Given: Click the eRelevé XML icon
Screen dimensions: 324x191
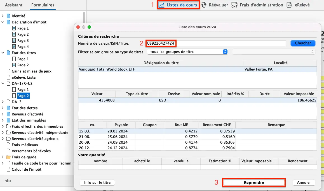Looking at the screenshot, I should pos(290,5).
